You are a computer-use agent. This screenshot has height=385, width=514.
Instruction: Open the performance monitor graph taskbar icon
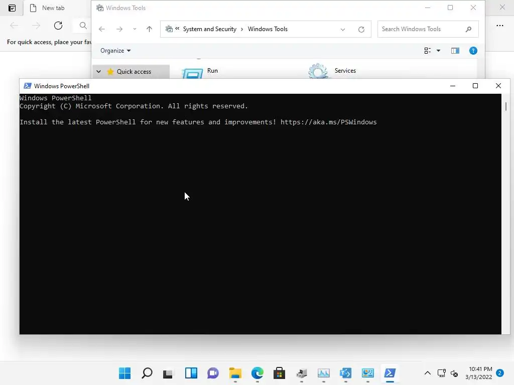[x=324, y=373]
